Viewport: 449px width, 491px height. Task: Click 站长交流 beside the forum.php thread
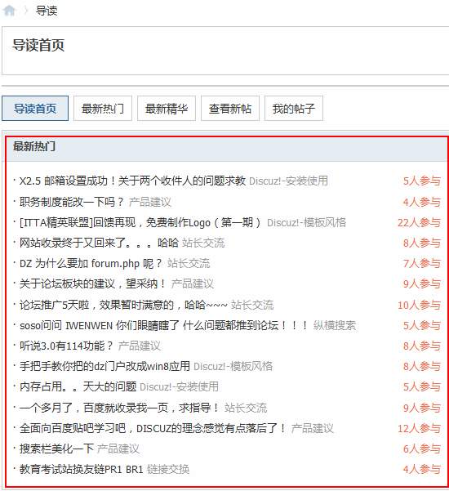(189, 263)
